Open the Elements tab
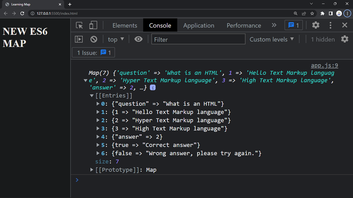 125,25
